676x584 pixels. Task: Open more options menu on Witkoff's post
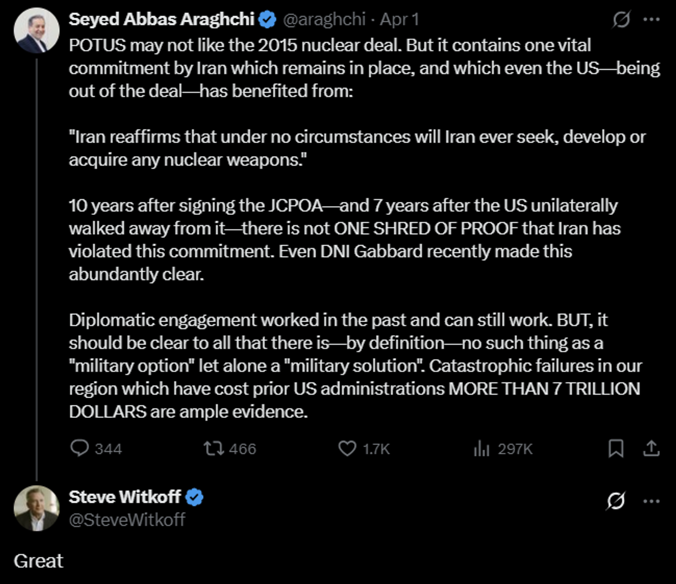point(651,501)
